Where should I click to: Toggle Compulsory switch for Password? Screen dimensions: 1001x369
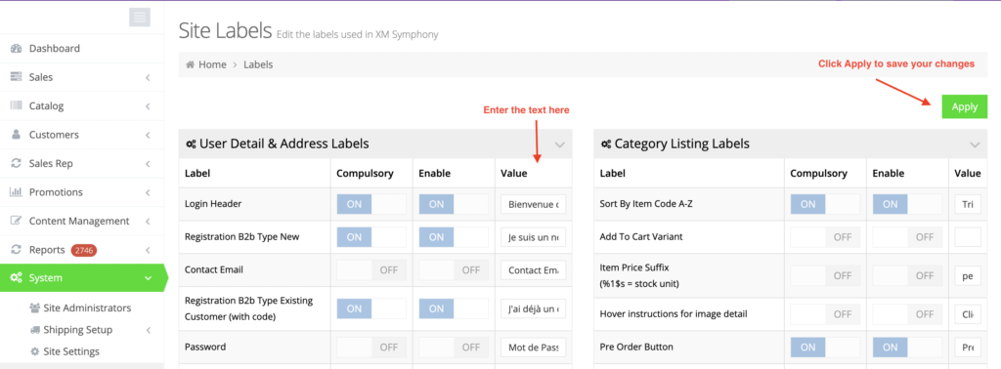coord(371,348)
